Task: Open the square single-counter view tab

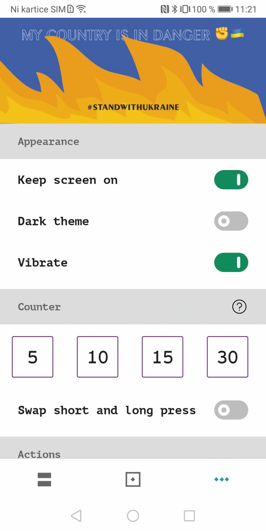Action: 133,480
